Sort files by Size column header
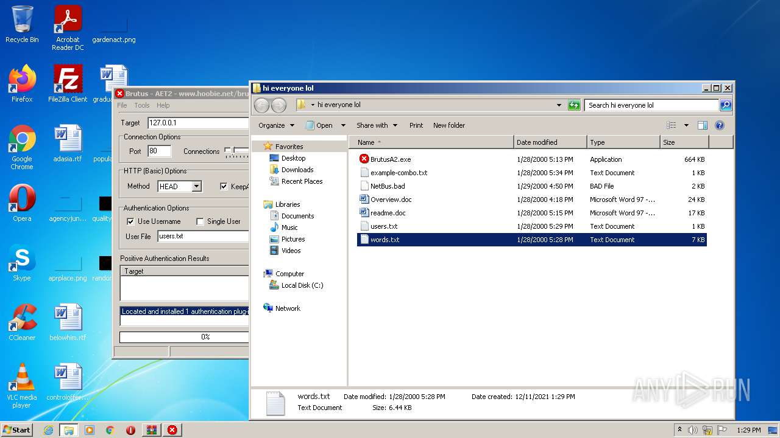This screenshot has height=438, width=780. 684,142
